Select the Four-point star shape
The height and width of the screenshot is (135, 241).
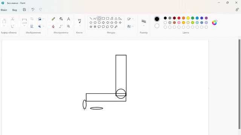click(120, 22)
